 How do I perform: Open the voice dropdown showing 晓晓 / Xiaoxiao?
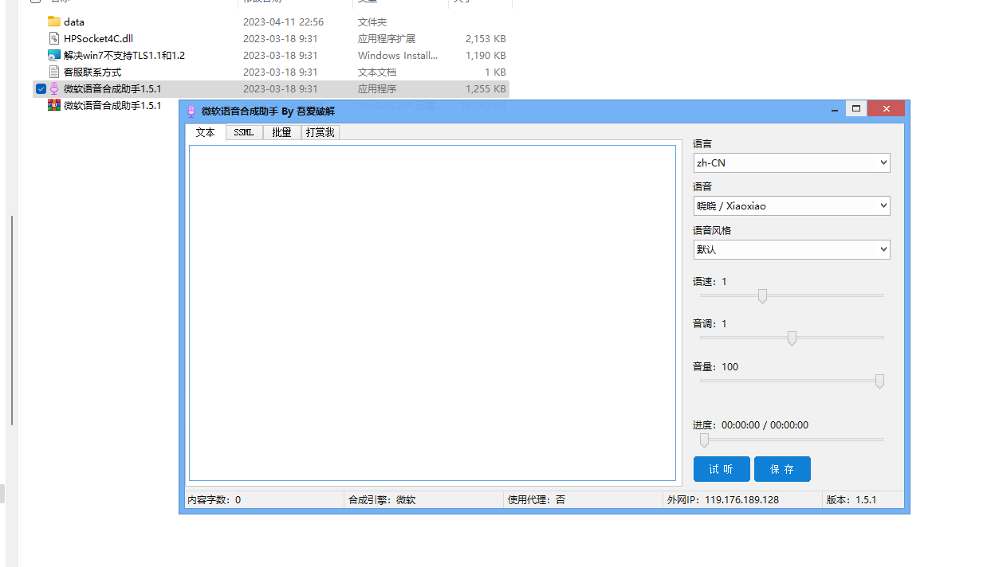[x=792, y=205]
